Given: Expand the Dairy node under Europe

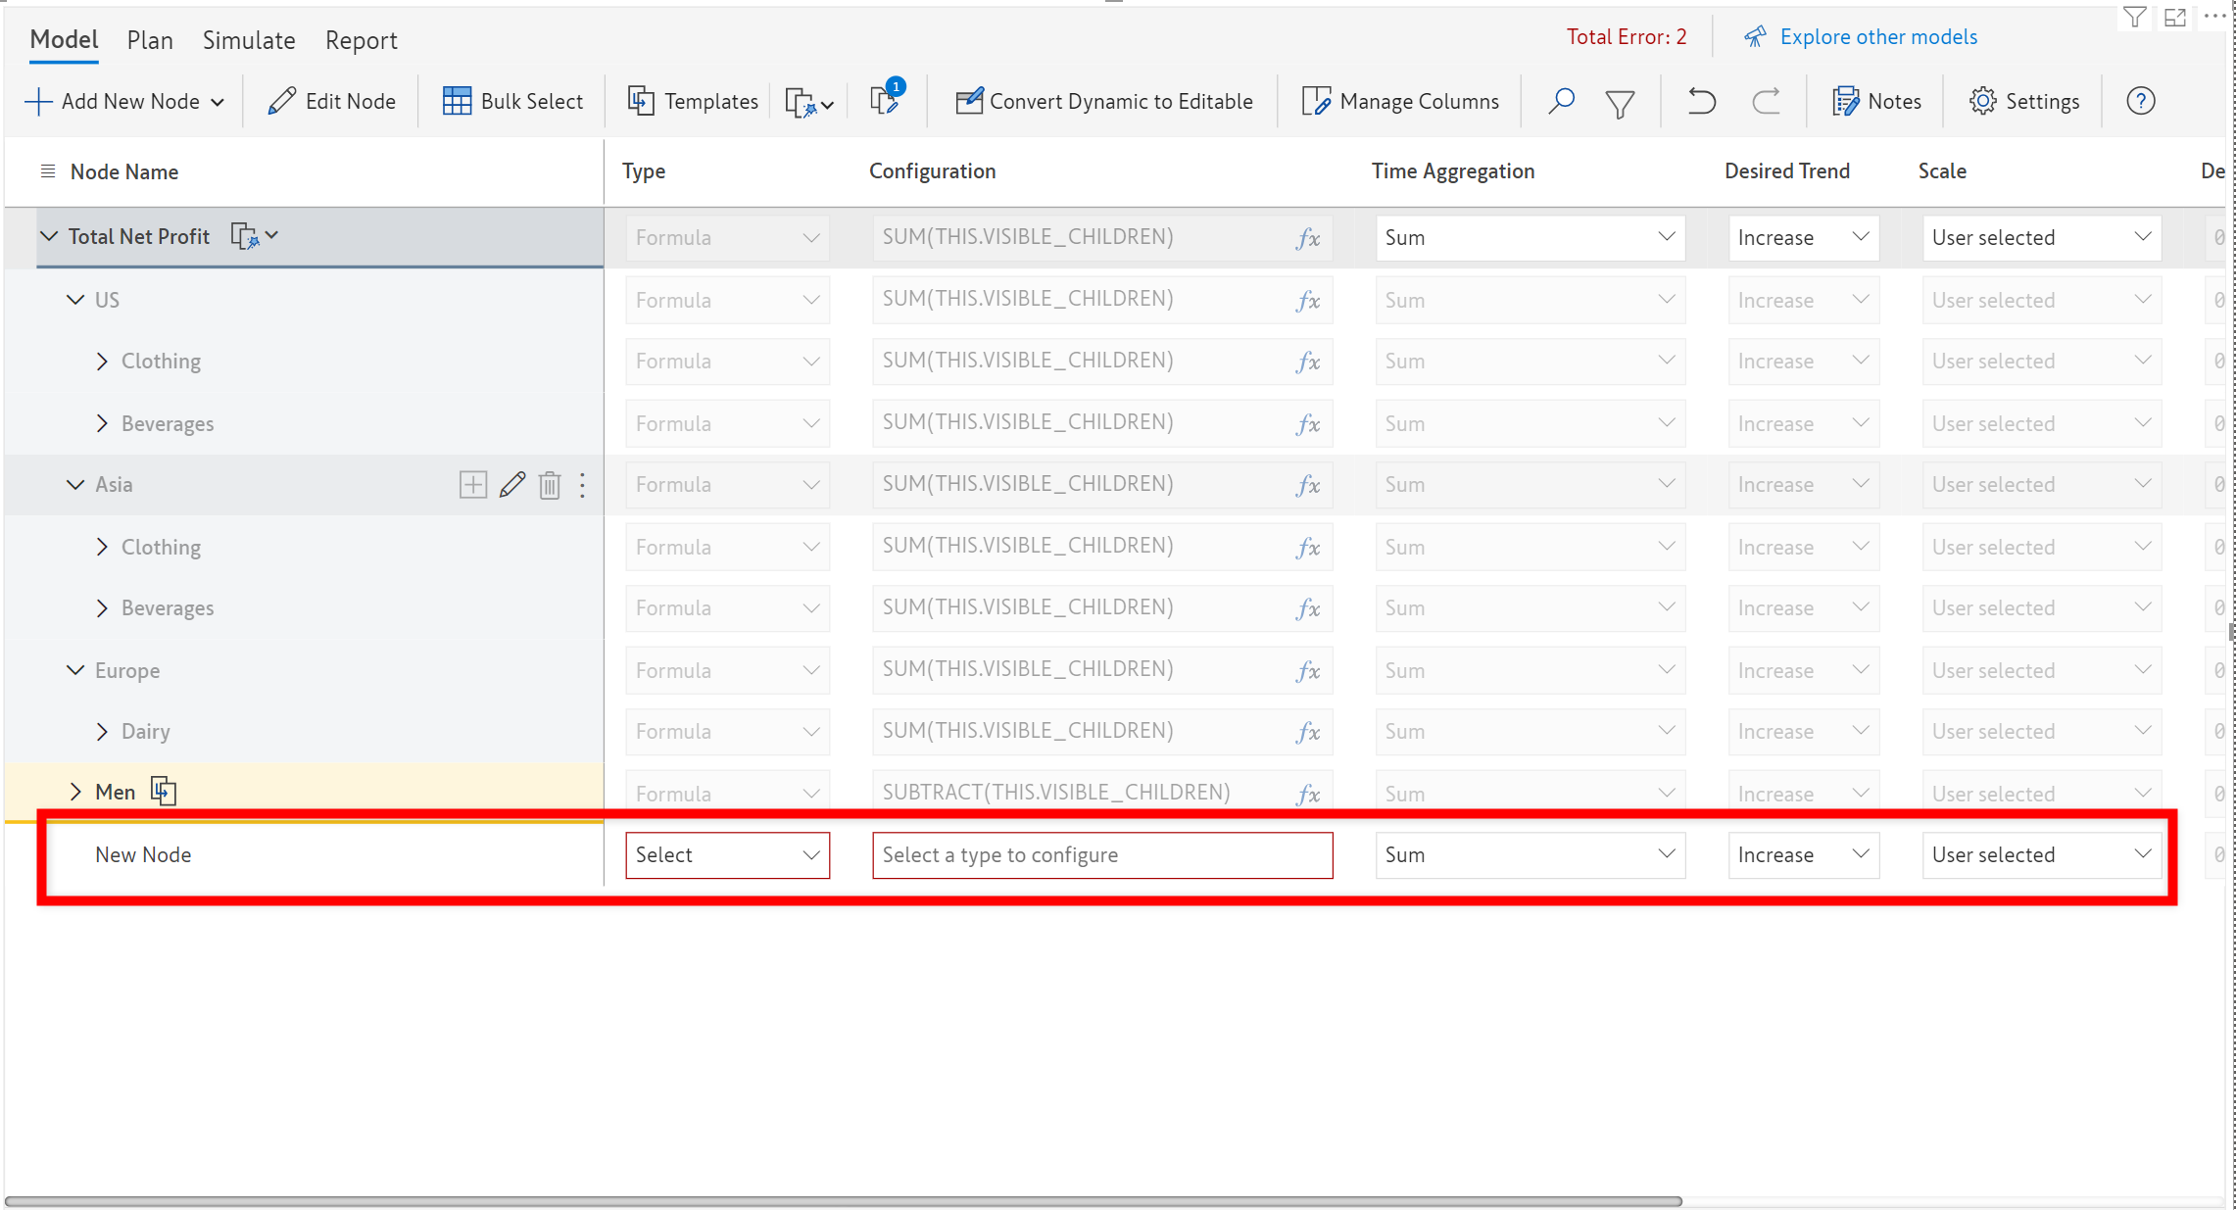Looking at the screenshot, I should click(102, 732).
